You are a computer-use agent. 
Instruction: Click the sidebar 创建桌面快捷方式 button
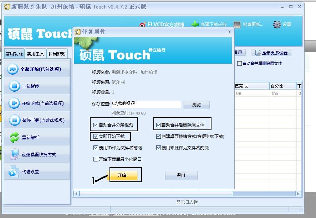coord(37,154)
